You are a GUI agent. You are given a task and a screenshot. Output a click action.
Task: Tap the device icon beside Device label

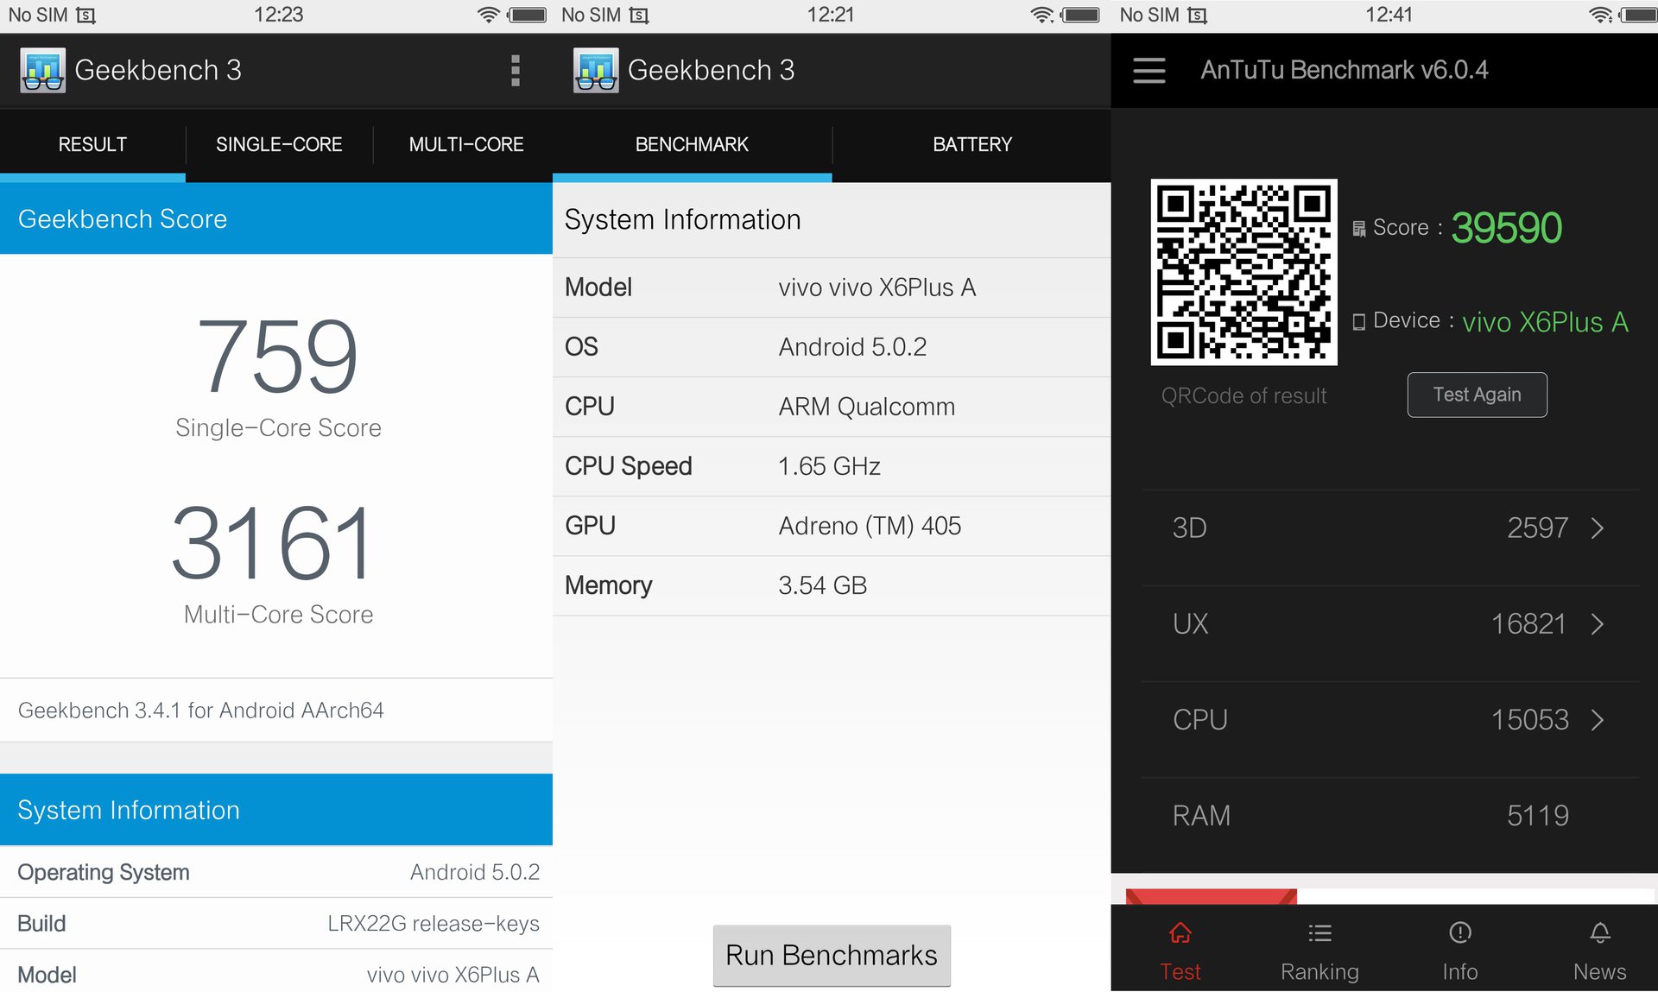1358,322
